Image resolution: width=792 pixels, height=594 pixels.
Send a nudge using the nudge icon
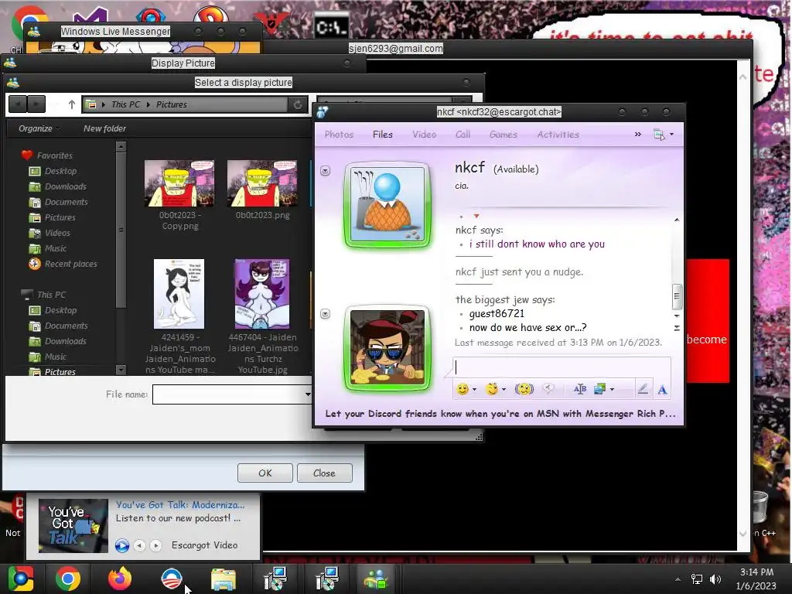click(x=524, y=389)
